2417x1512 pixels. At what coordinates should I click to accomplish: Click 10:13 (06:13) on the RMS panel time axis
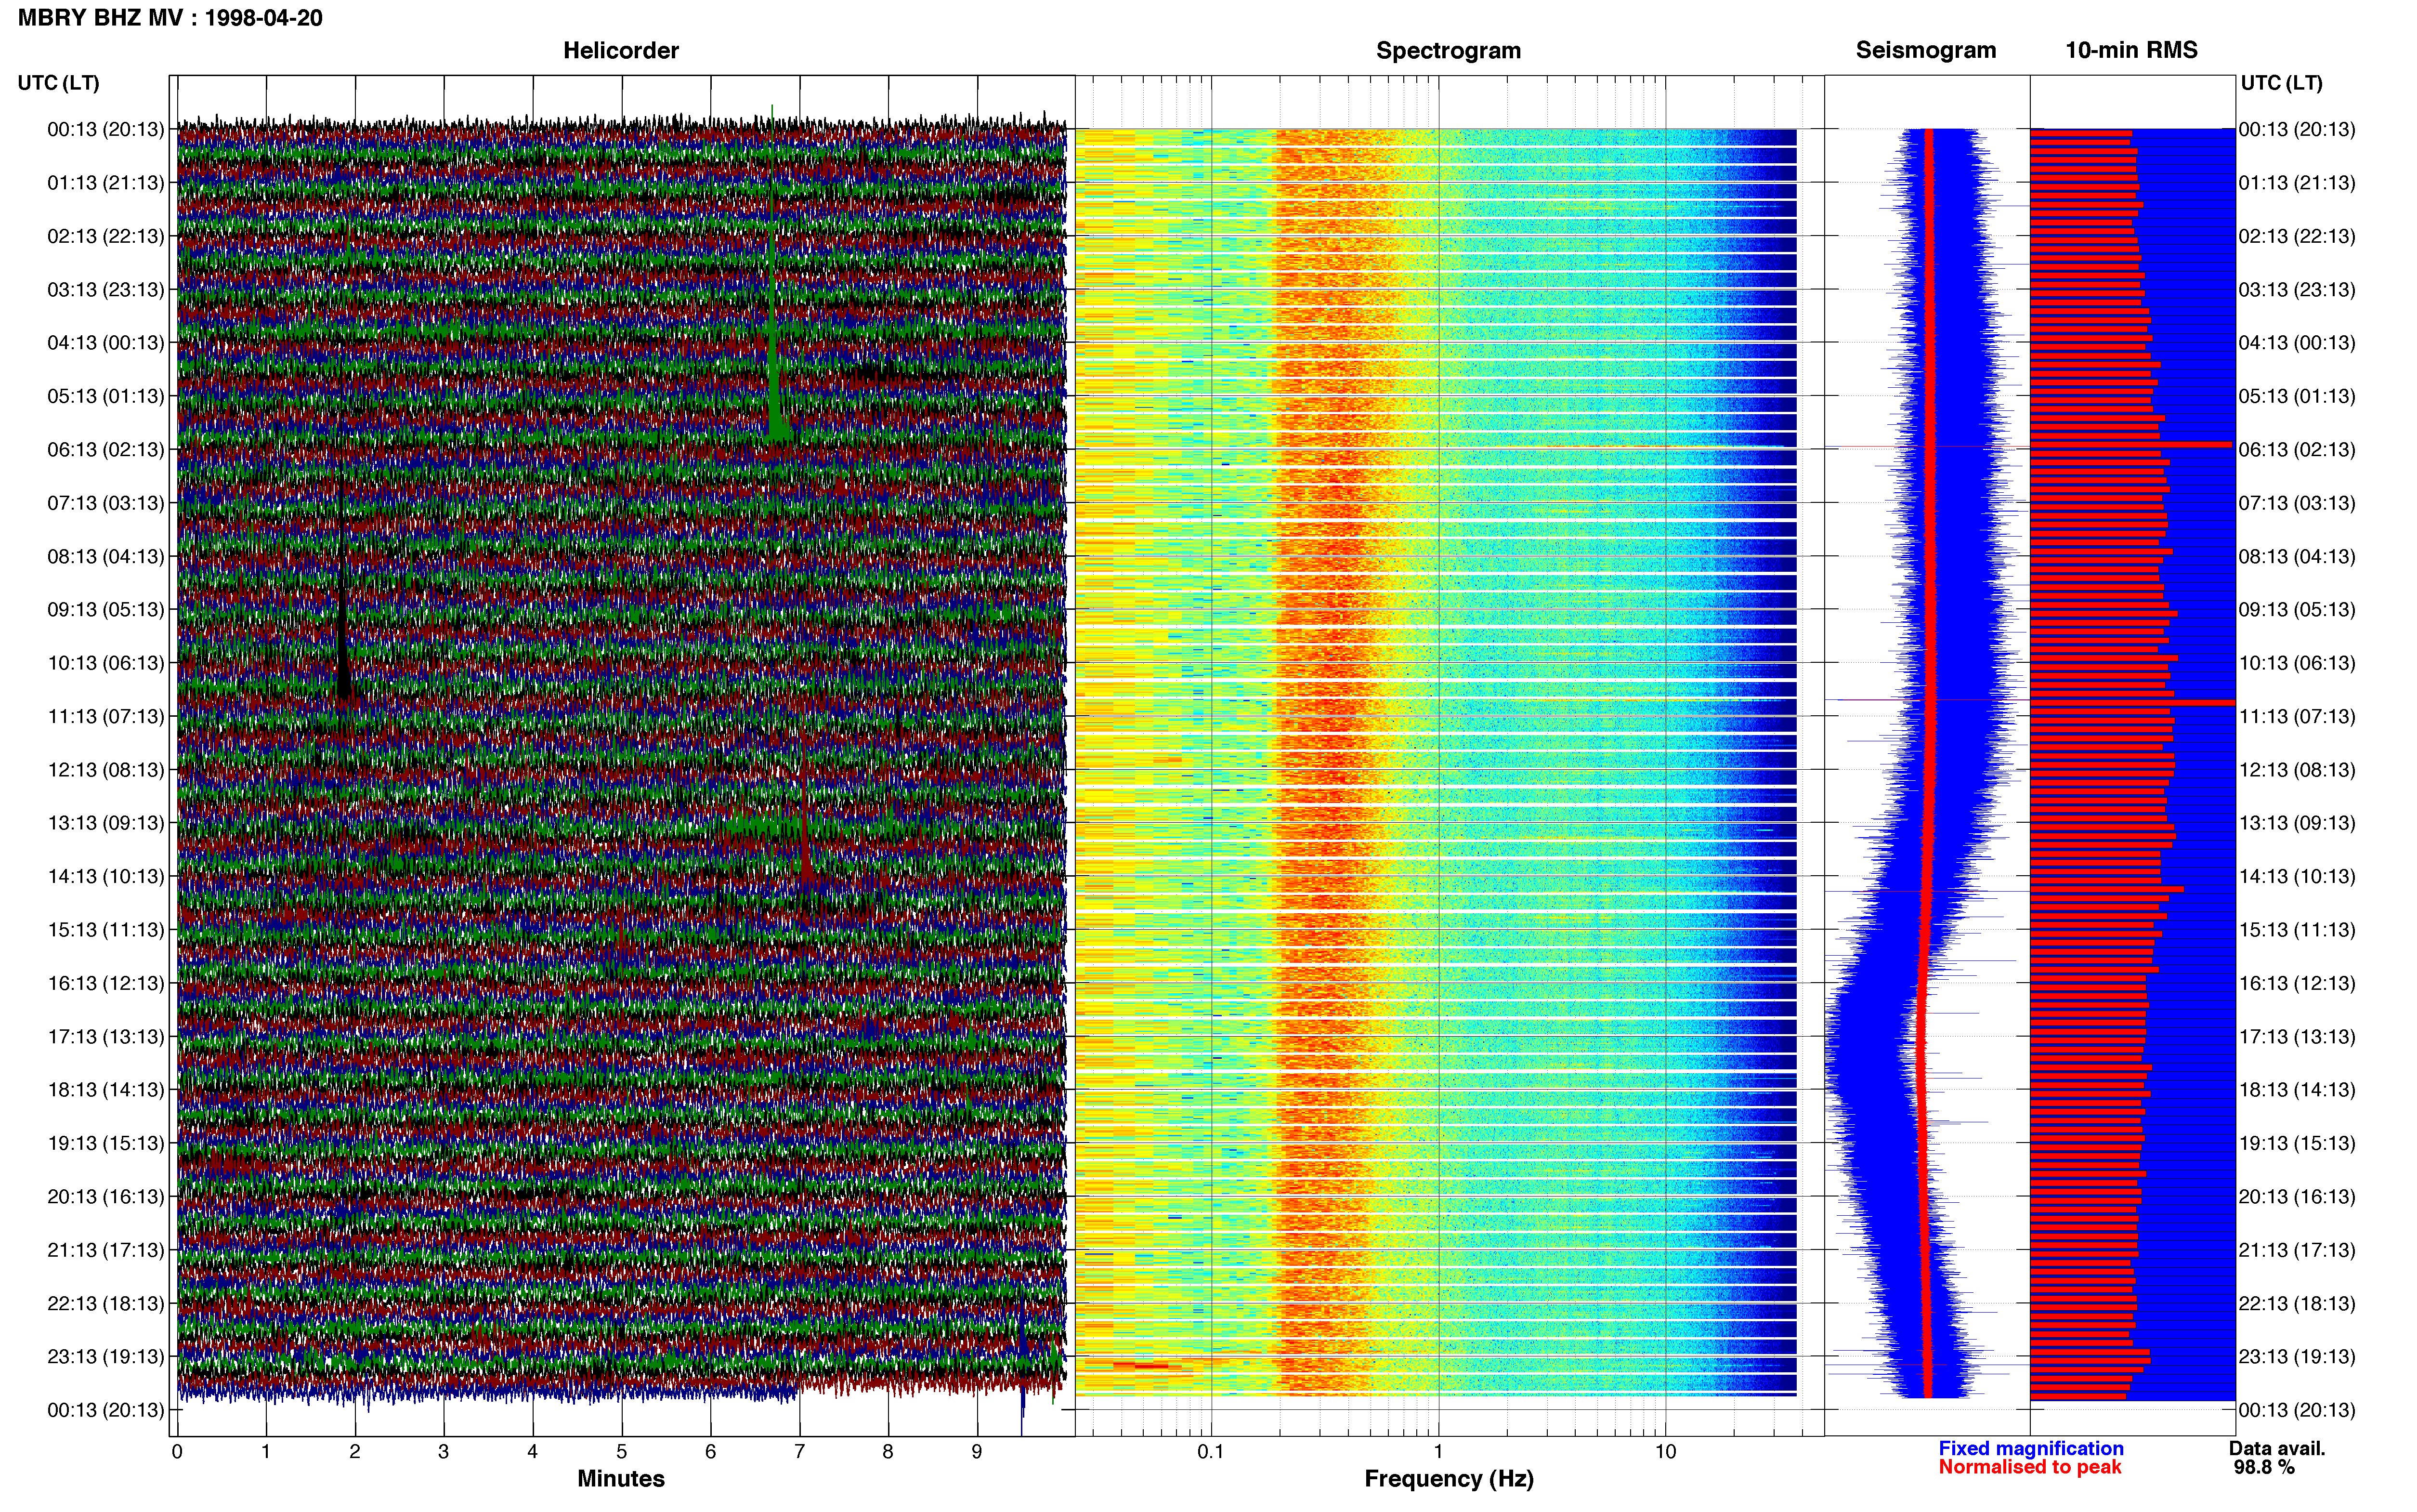coord(2297,663)
